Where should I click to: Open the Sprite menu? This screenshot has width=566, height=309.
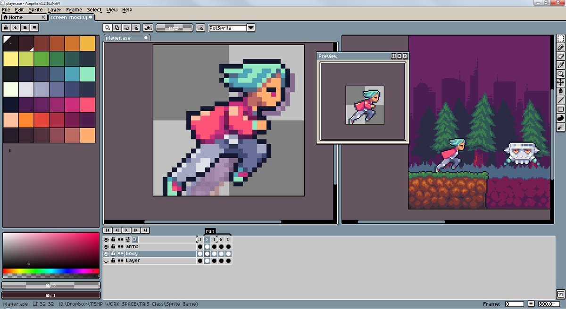[35, 9]
